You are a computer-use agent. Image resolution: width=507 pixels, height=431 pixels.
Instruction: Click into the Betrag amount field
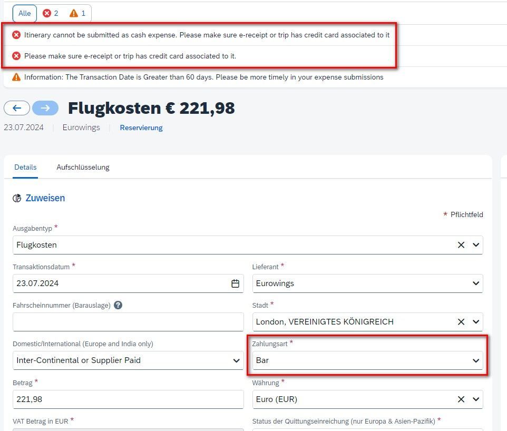point(128,399)
